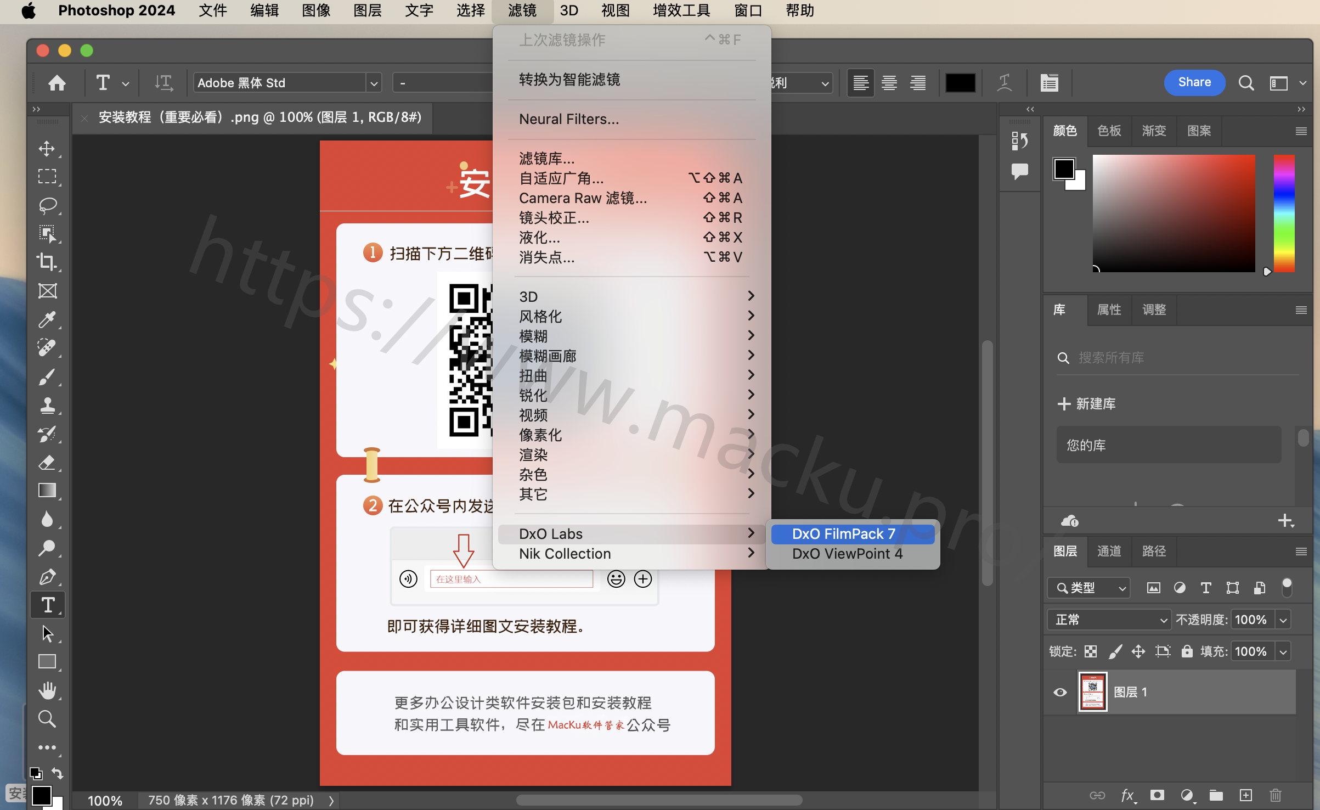The width and height of the screenshot is (1320, 810).
Task: Open the layer filter 类型 dropdown
Action: click(1088, 588)
